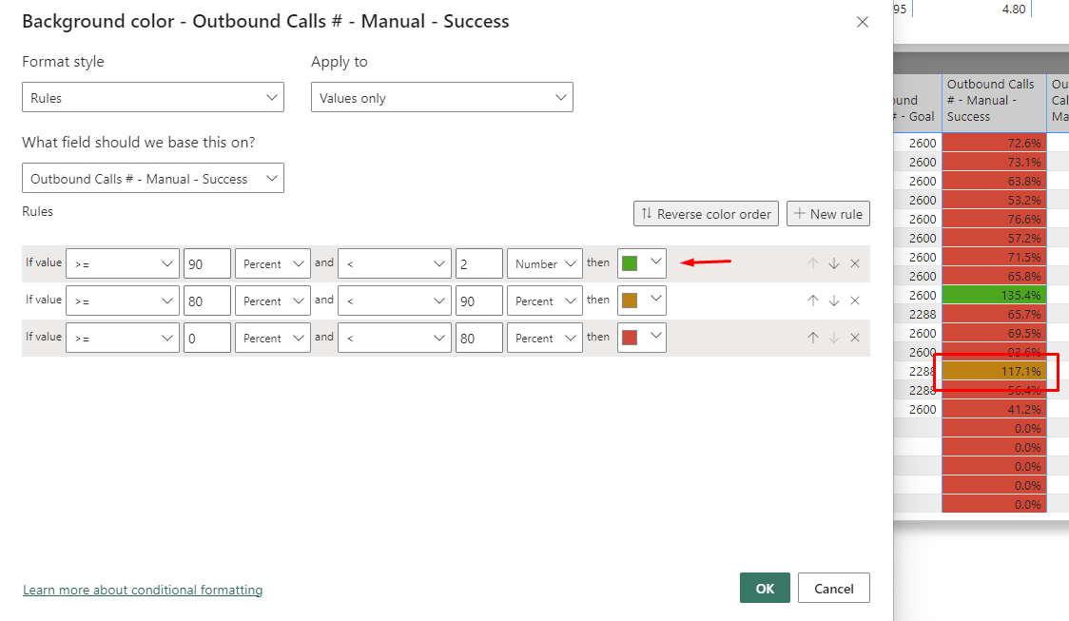The width and height of the screenshot is (1069, 621).
Task: Open first rule's Number unit dropdown
Action: click(545, 263)
